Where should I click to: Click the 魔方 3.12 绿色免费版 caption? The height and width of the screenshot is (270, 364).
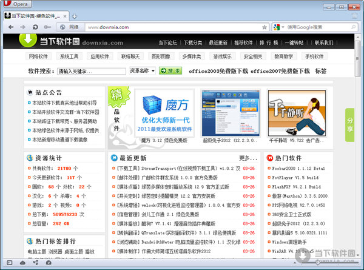(x=164, y=140)
